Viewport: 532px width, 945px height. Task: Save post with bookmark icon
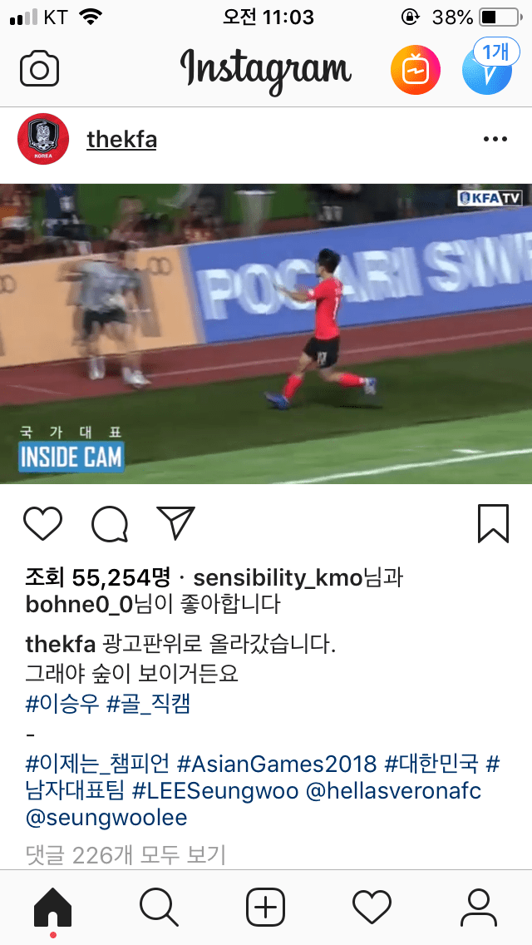[494, 524]
